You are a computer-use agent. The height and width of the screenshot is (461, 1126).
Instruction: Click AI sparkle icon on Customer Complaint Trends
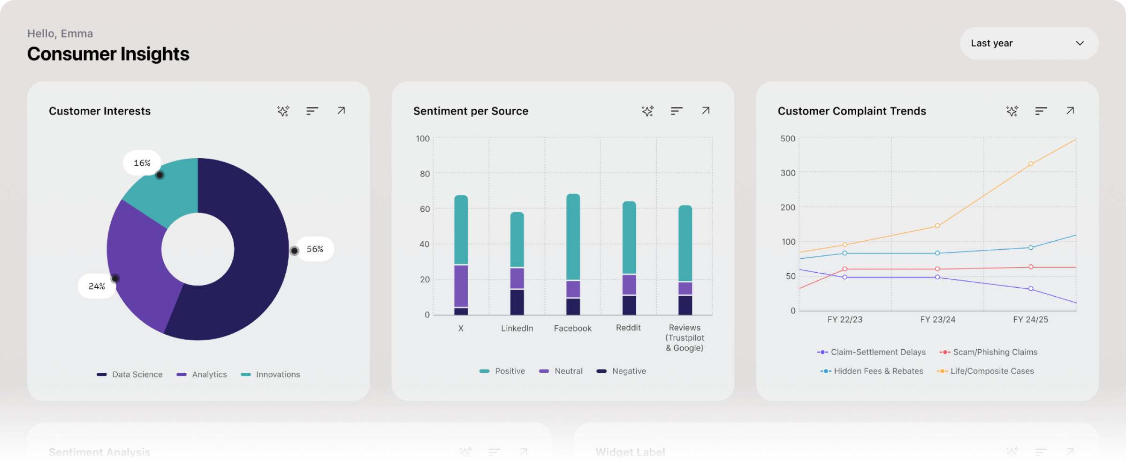point(1012,111)
